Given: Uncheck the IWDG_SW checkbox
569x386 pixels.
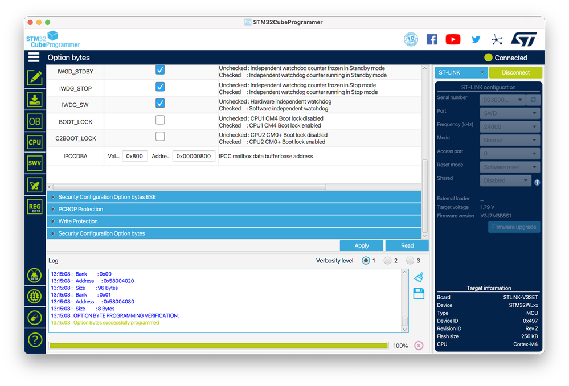Looking at the screenshot, I should point(160,104).
